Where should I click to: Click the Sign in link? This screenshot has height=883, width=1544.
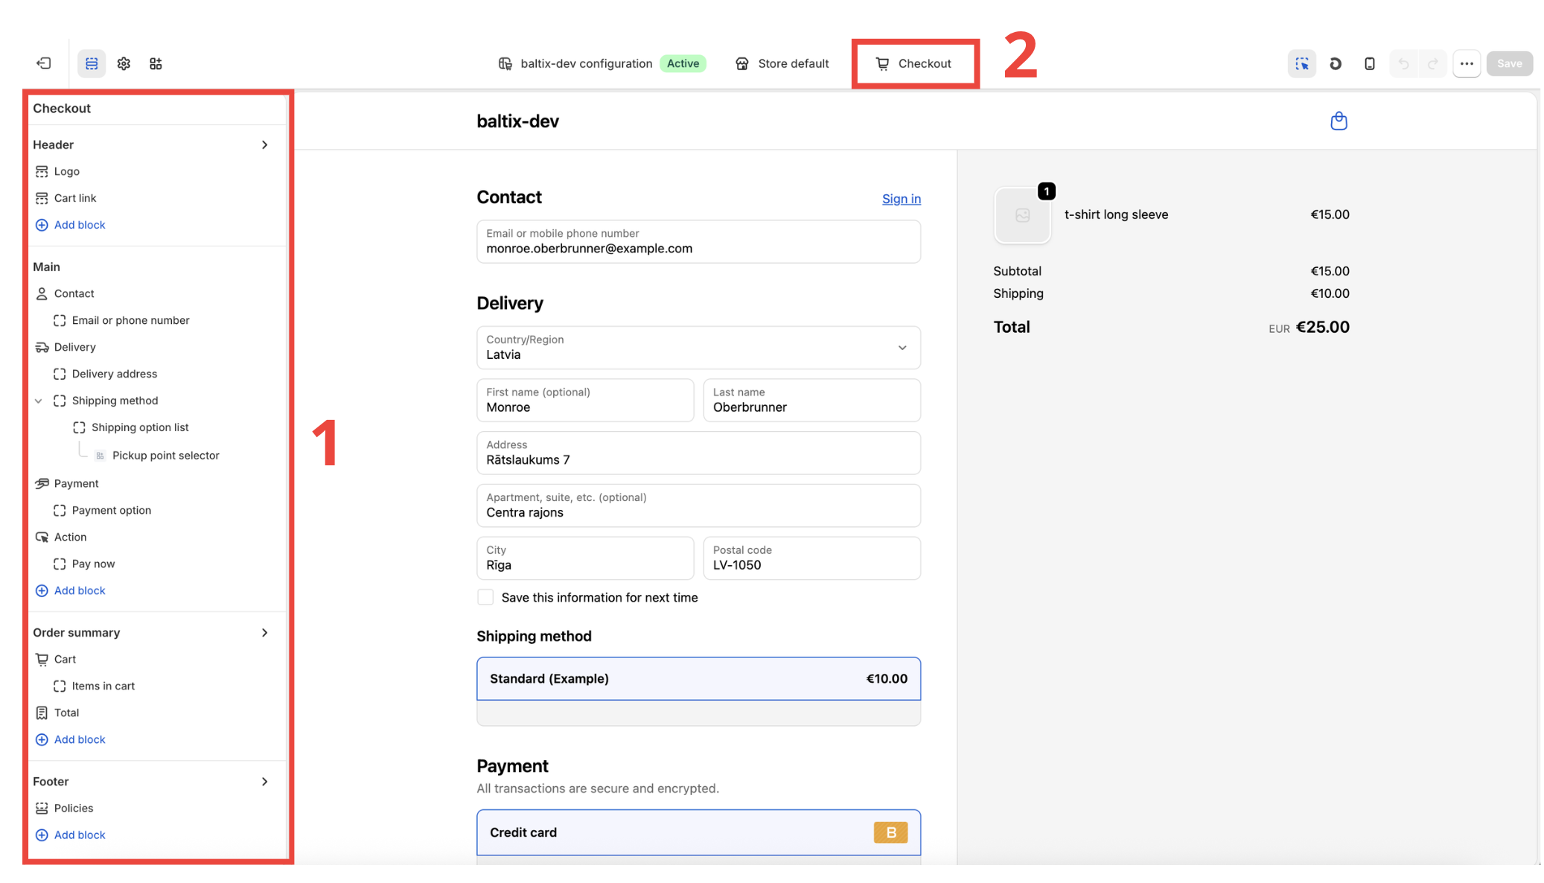point(901,199)
